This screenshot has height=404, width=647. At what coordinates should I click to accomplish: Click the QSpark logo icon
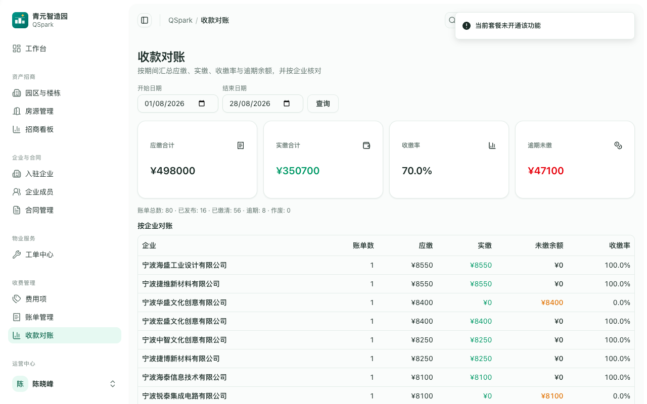(20, 20)
